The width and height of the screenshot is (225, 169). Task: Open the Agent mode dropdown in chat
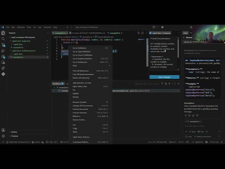pyautogui.click(x=192, y=131)
